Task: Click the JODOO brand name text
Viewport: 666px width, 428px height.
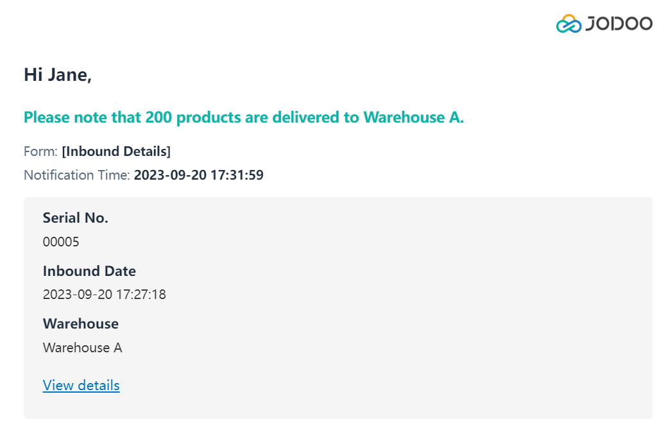Action: click(619, 24)
